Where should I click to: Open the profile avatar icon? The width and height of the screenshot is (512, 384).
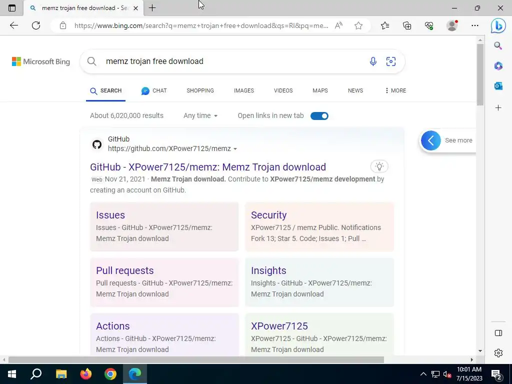(x=452, y=25)
